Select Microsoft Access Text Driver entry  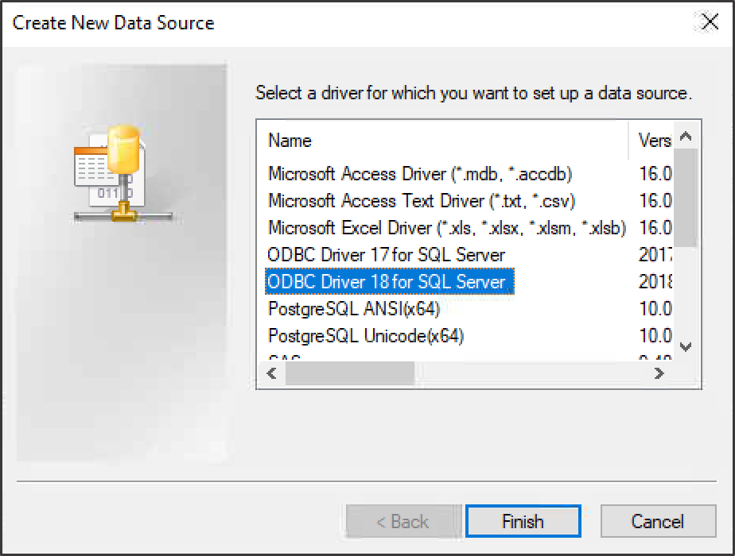pos(422,201)
